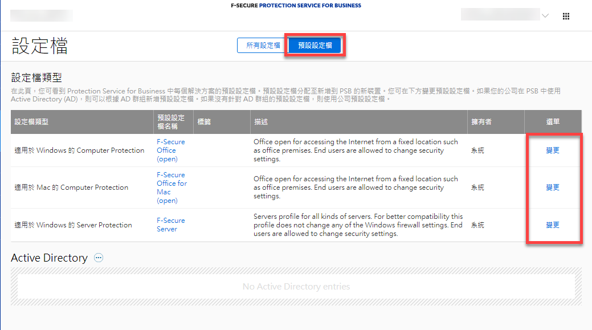Expand the account dropdown chevron
Image resolution: width=592 pixels, height=330 pixels.
545,16
